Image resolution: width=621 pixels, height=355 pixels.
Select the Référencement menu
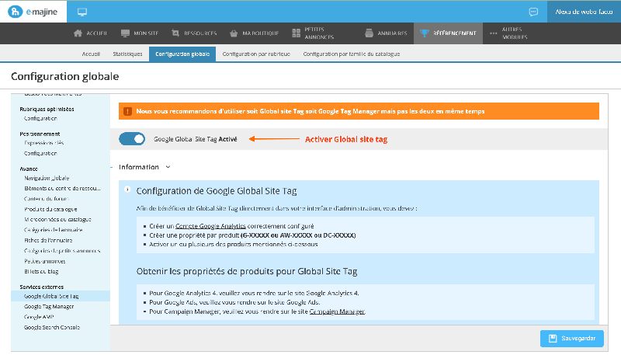pos(449,33)
